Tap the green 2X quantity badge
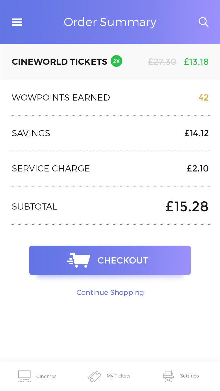Viewport: 220px width, 391px height. click(116, 61)
